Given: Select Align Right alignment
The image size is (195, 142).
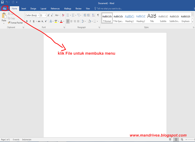Looking at the screenshot, I should click(75, 21).
